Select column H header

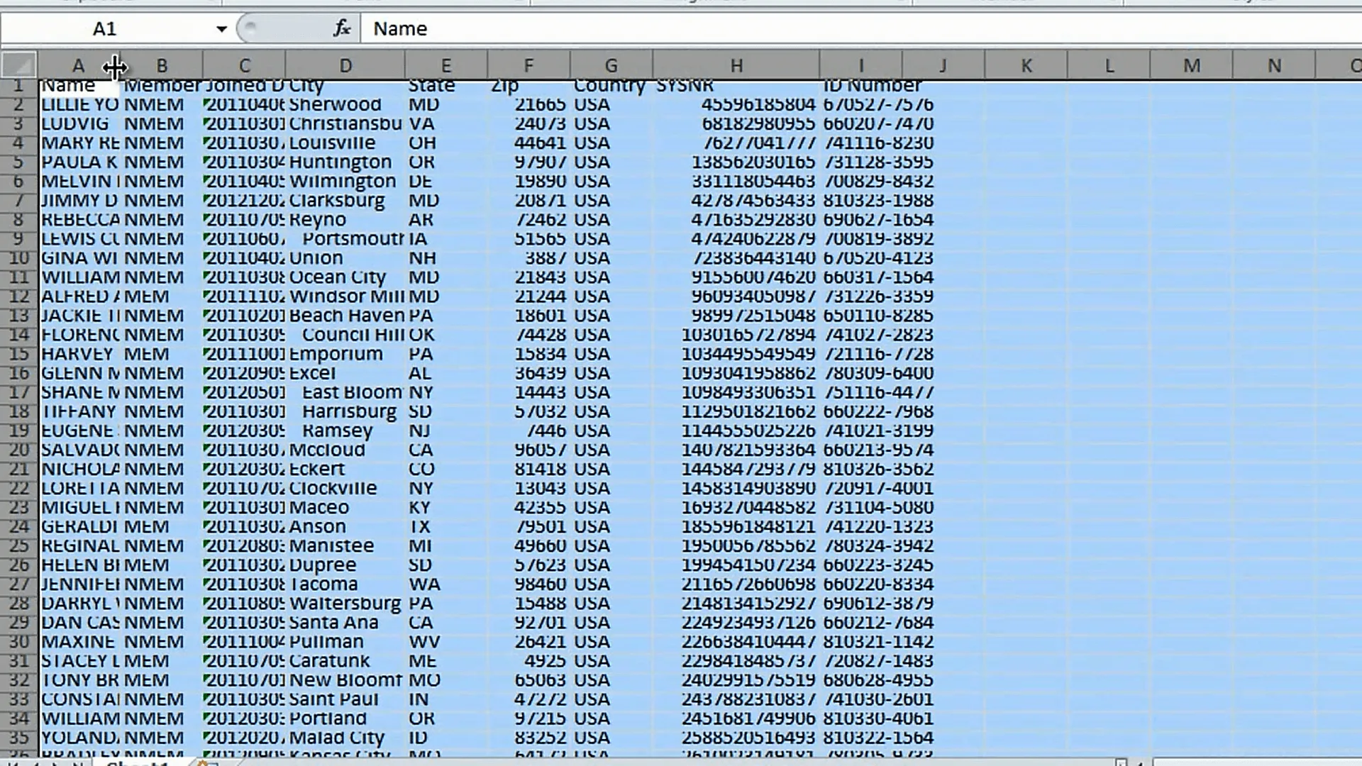click(736, 65)
